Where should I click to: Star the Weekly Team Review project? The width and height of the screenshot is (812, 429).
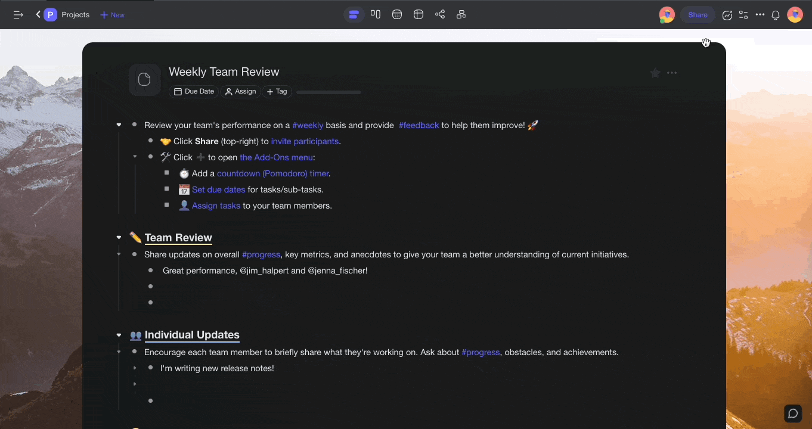point(655,72)
